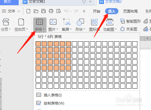Open print preview with the magnifier icon
Screen dimensions: 151x110
[59, 11]
